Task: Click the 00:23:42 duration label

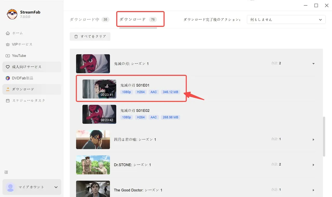Action: pyautogui.click(x=107, y=120)
